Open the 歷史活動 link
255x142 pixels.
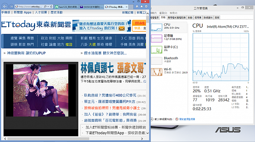(56, 12)
